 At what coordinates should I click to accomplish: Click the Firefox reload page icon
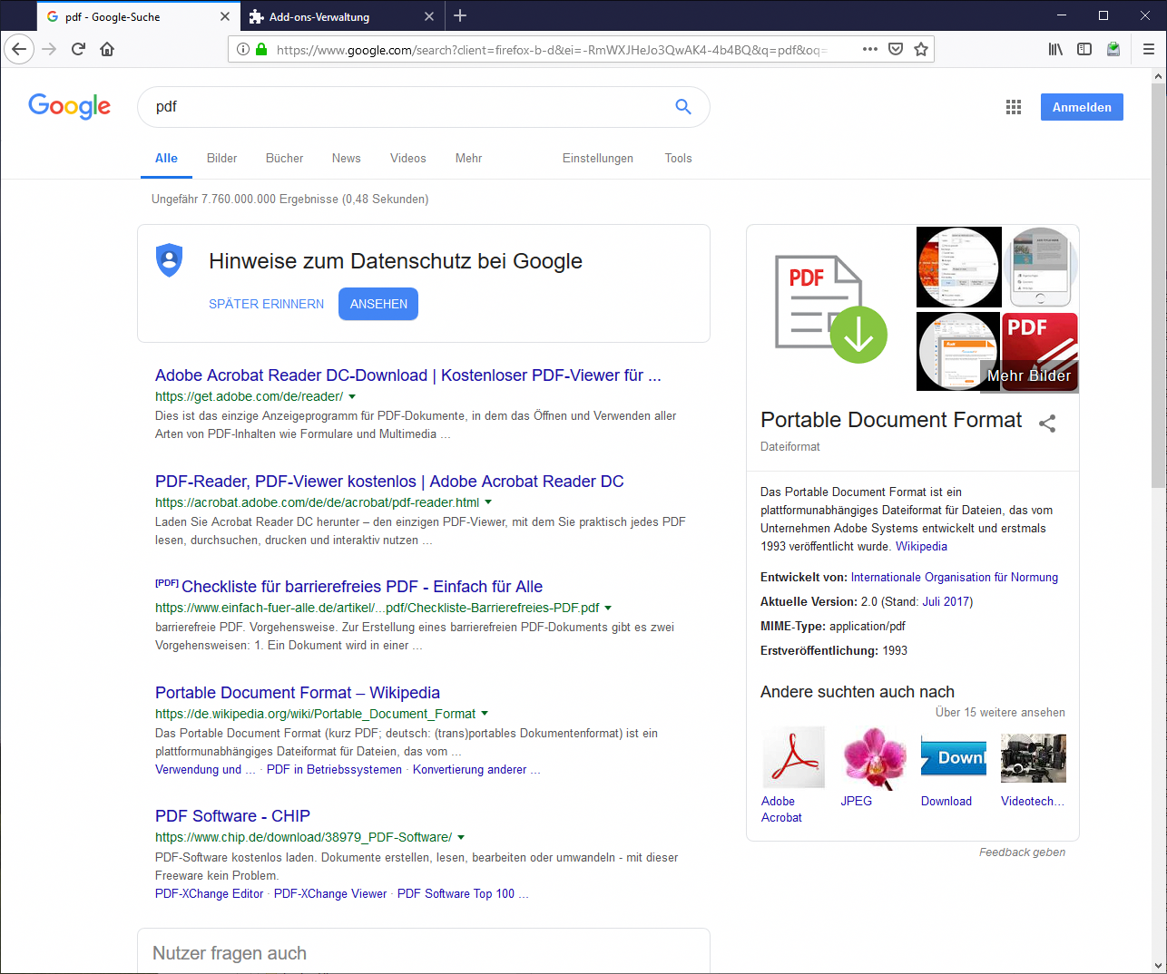pos(78,49)
